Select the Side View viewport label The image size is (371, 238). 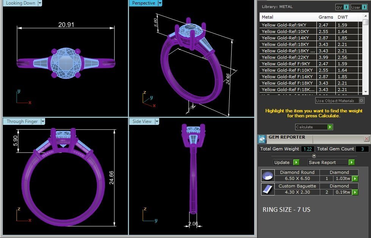pos(142,121)
